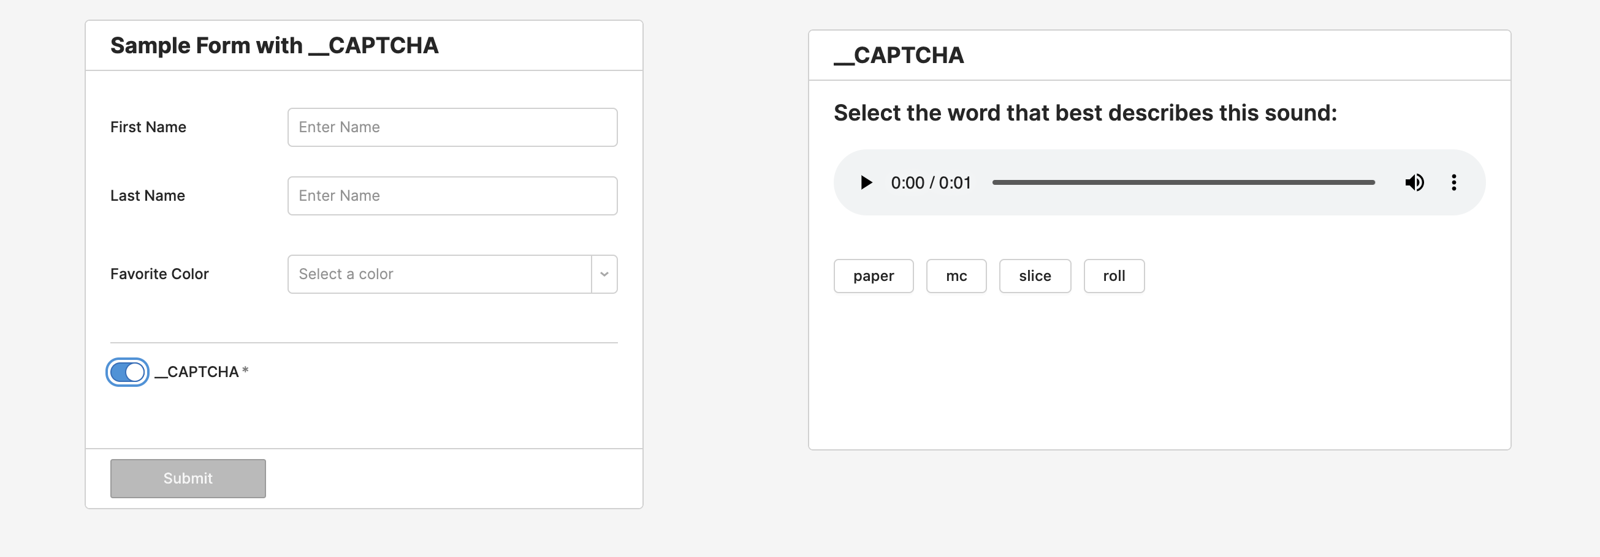Click the Last Name label
Viewport: 1600px width, 557px height.
[147, 196]
